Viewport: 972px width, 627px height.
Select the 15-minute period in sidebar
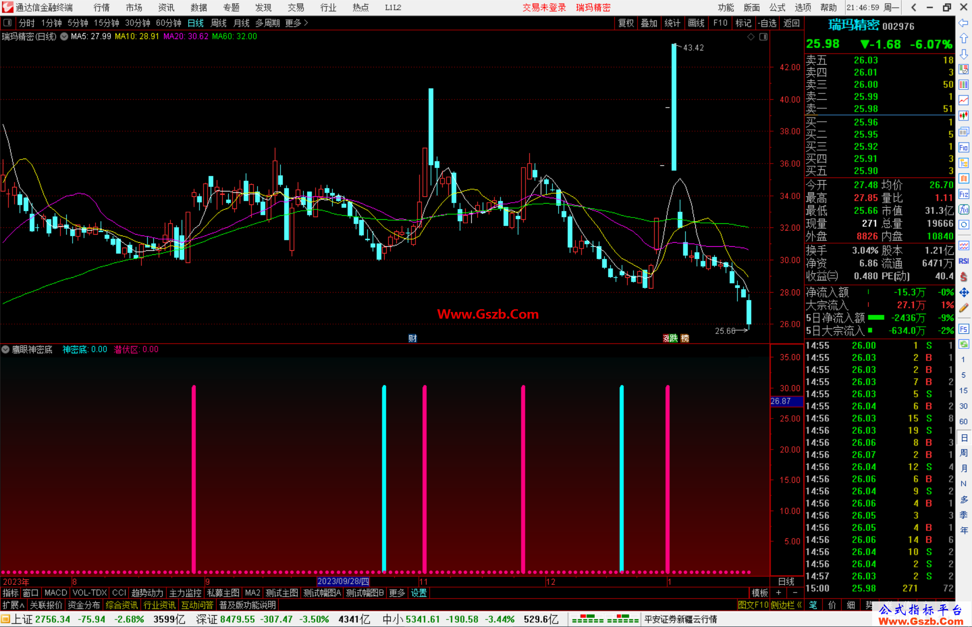tap(963, 391)
